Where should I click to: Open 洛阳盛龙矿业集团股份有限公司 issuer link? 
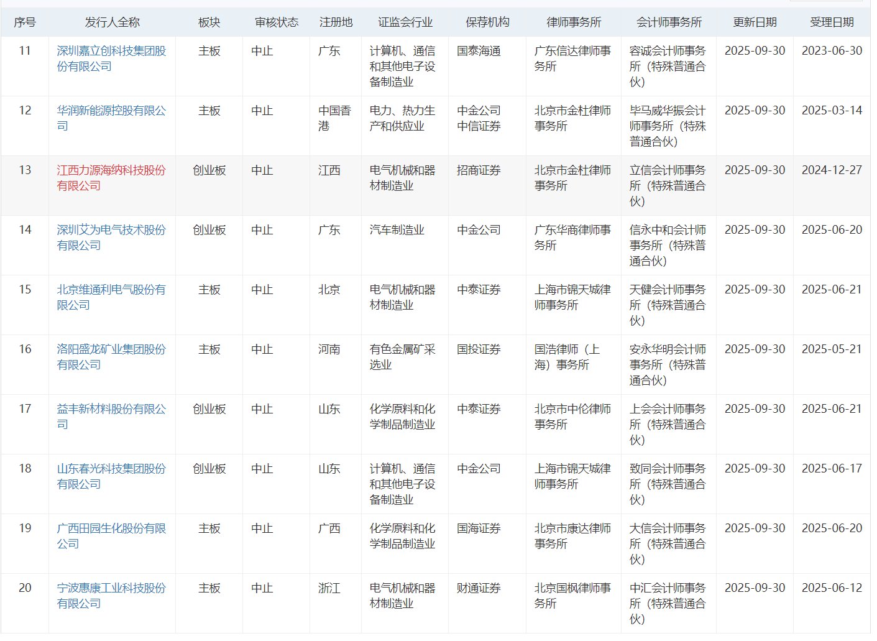point(112,357)
